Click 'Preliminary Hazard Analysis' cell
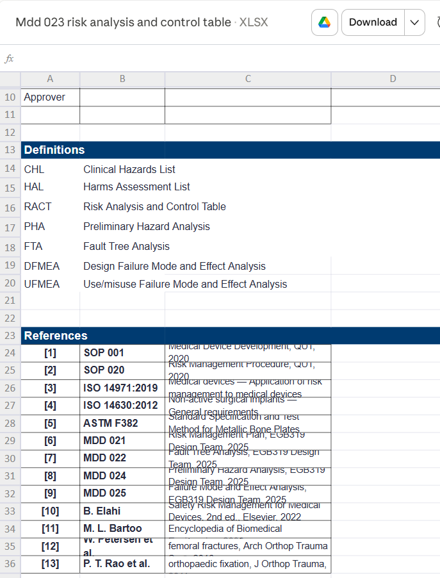Image resolution: width=440 pixels, height=578 pixels. 146,227
